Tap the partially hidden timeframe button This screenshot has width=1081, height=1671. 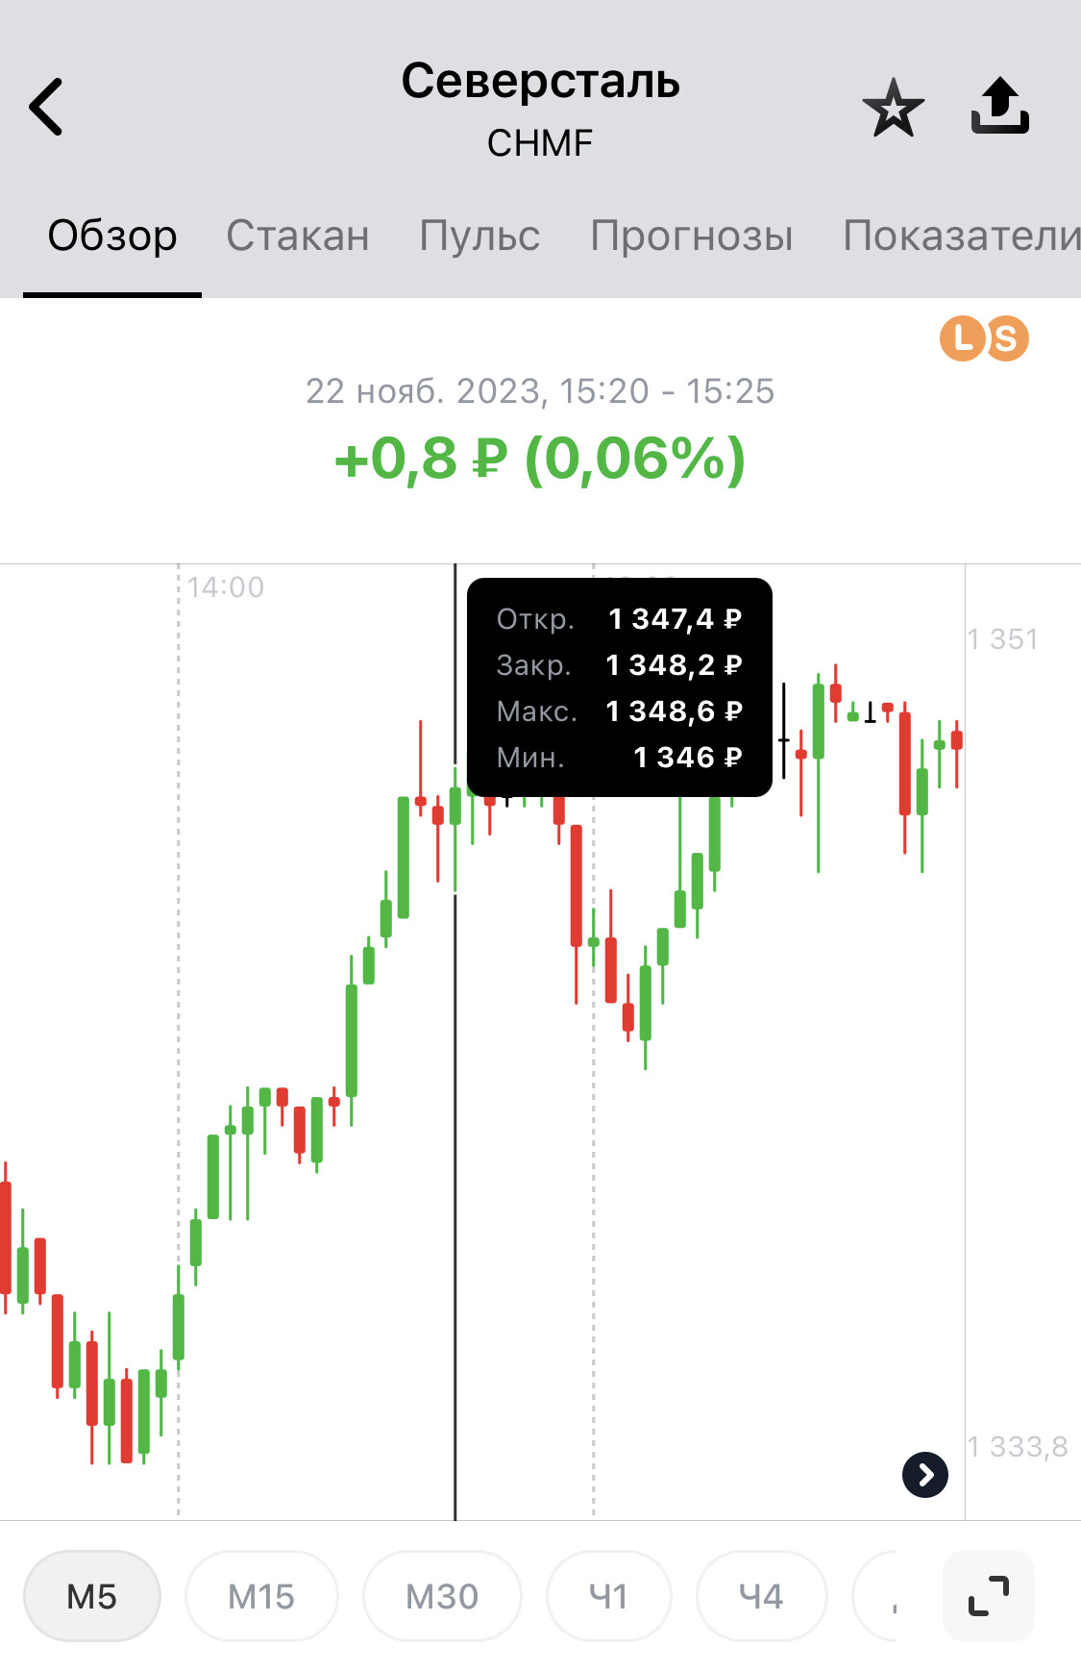(x=877, y=1596)
